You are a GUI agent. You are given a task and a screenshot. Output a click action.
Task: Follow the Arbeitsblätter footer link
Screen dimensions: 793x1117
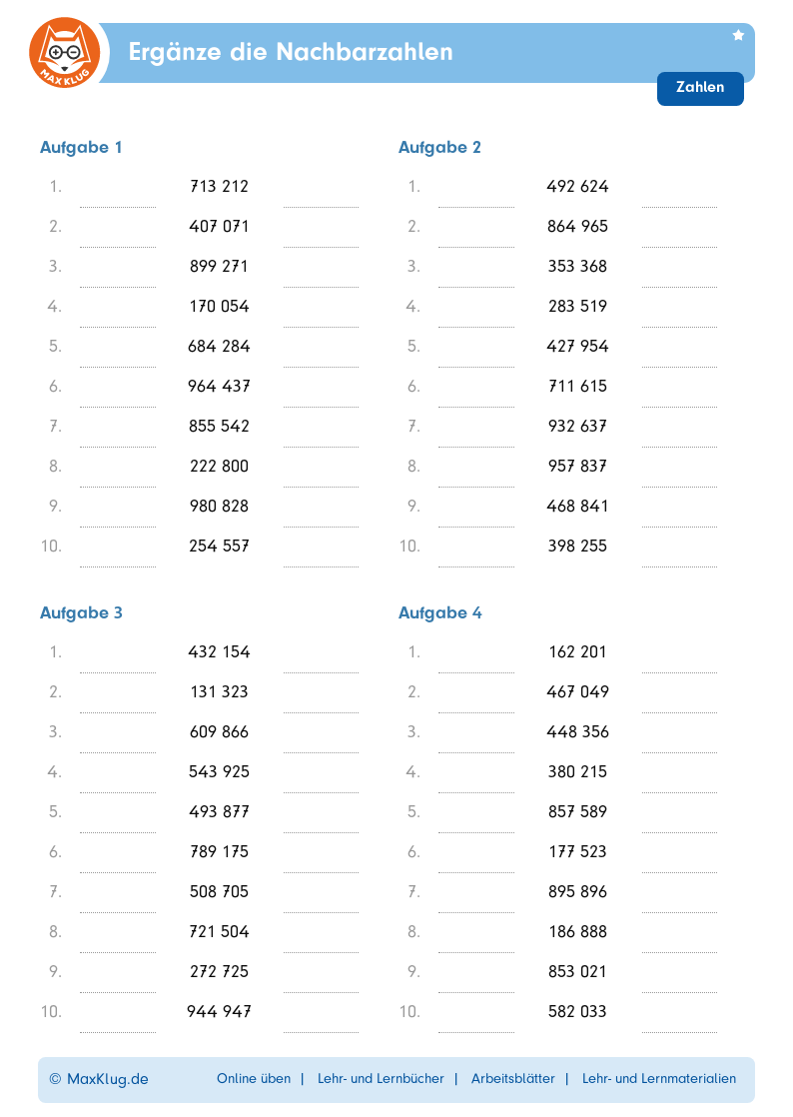coord(512,1079)
